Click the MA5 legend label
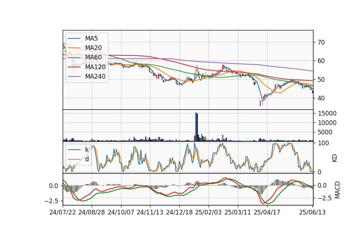This screenshot has height=250, width=348. click(x=91, y=38)
